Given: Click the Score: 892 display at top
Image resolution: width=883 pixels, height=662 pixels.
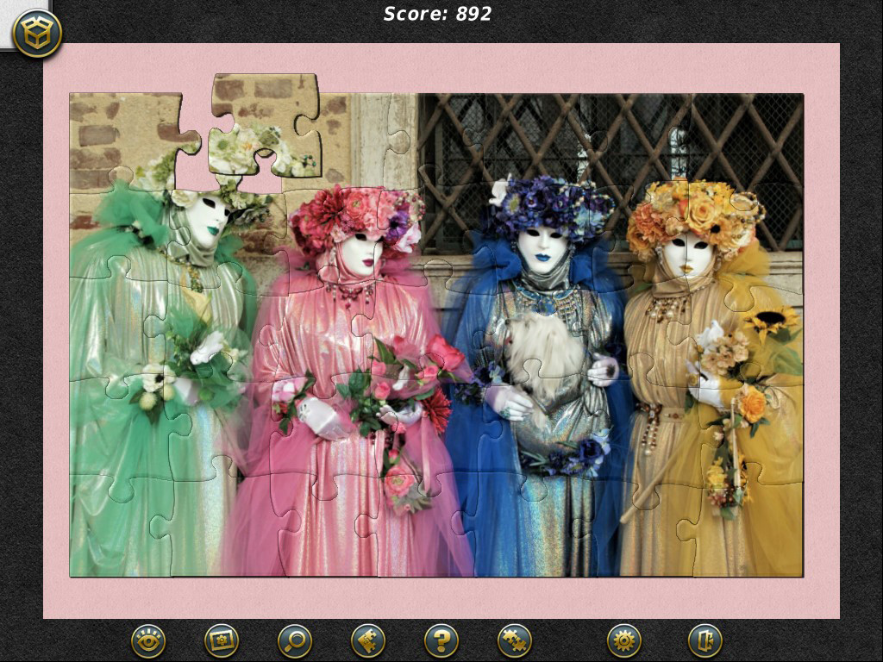Looking at the screenshot, I should tap(436, 14).
